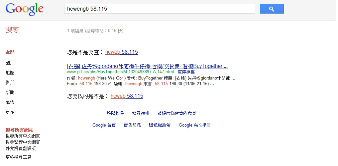Open 新聞 news results
Screen dimensions: 338x166
[x=10, y=92]
